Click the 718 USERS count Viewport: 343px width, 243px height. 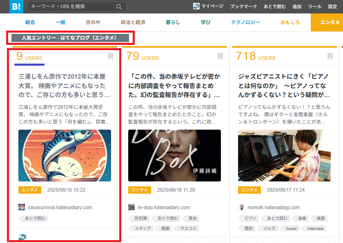click(x=256, y=56)
